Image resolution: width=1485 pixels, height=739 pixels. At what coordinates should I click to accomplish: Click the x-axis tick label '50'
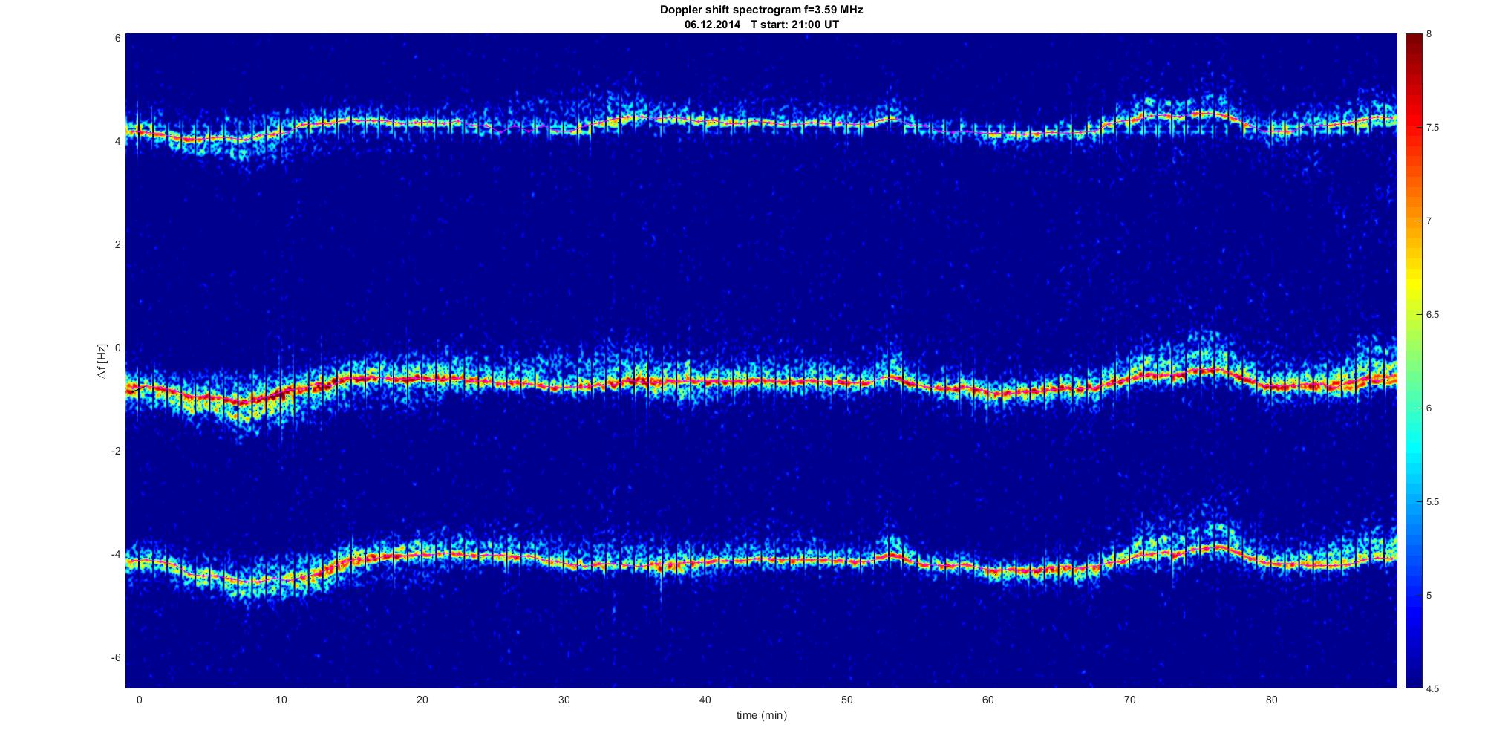point(847,700)
